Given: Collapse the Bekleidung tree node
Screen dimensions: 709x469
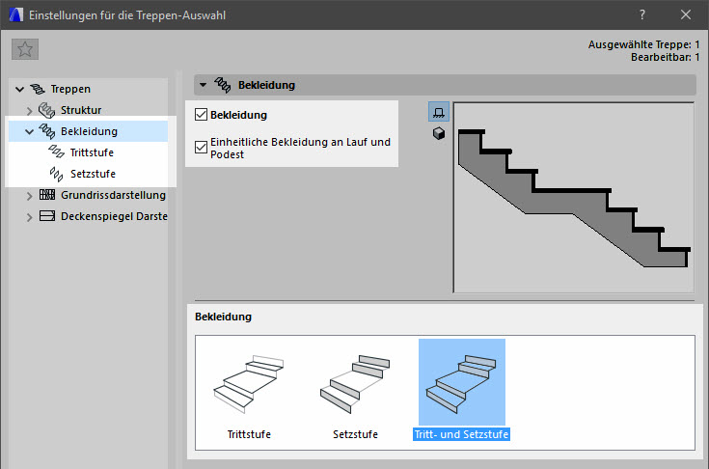Looking at the screenshot, I should click(29, 131).
